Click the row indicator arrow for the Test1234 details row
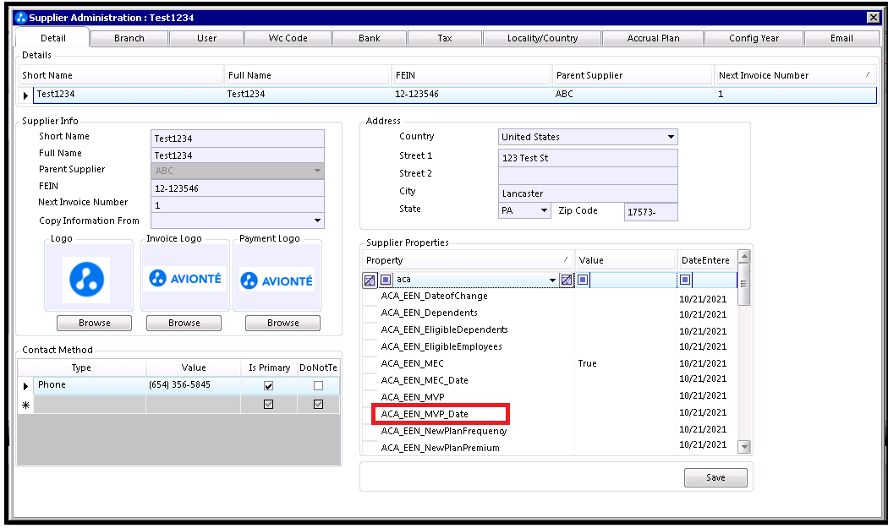 (25, 95)
